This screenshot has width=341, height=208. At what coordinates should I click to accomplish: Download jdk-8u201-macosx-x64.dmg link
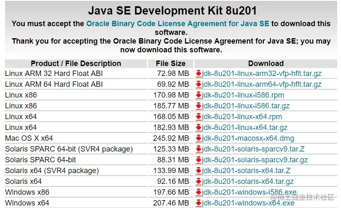click(248, 138)
